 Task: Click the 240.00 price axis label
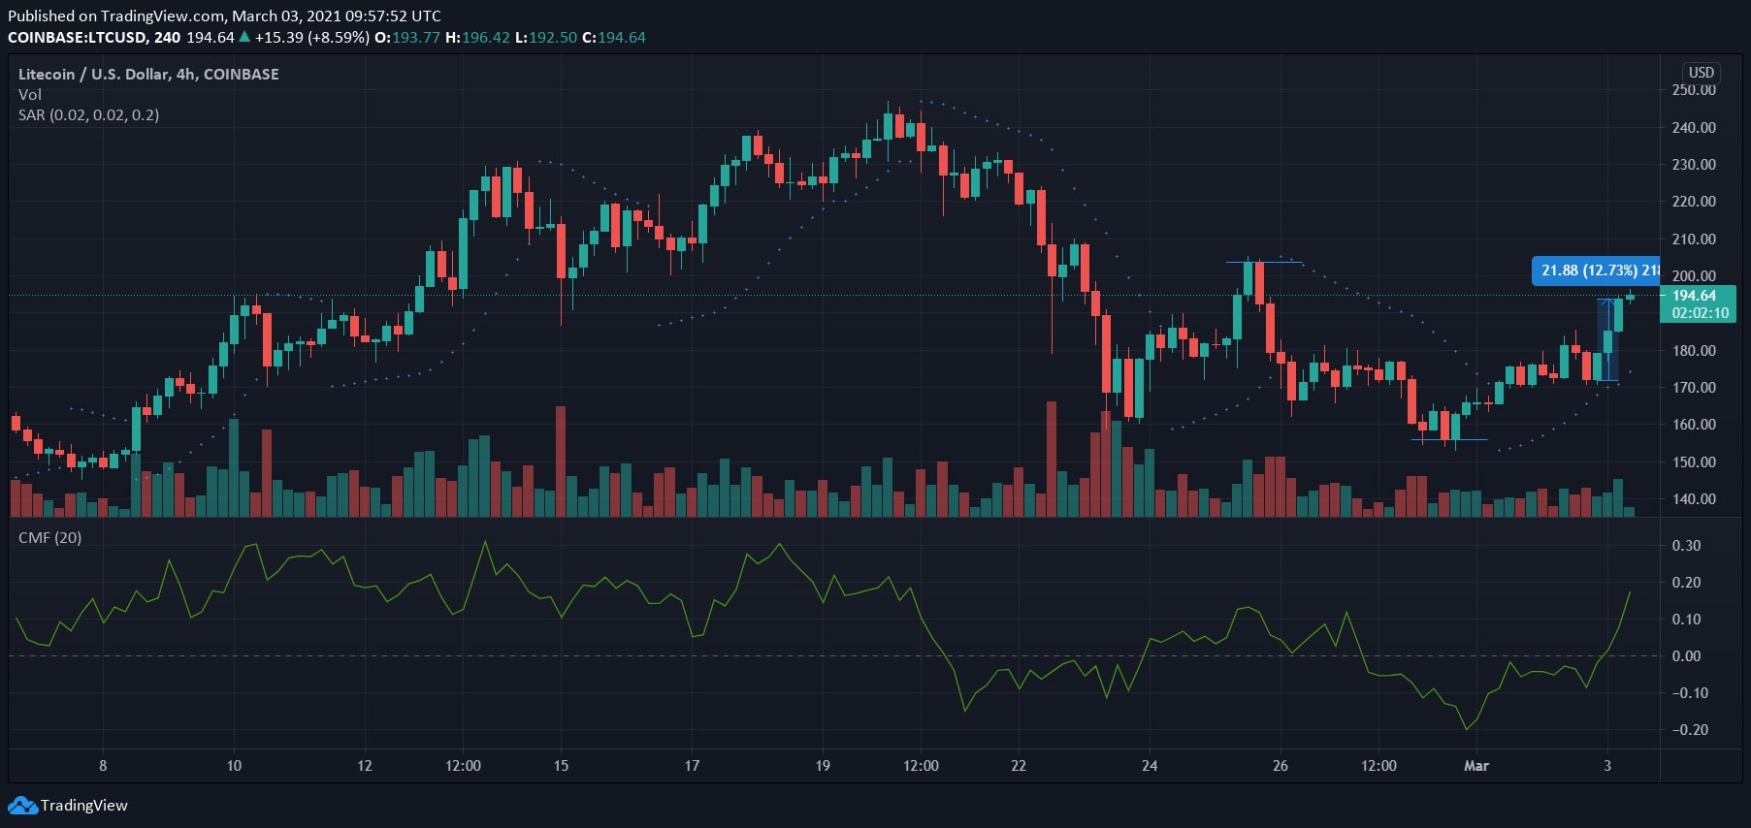point(1694,127)
